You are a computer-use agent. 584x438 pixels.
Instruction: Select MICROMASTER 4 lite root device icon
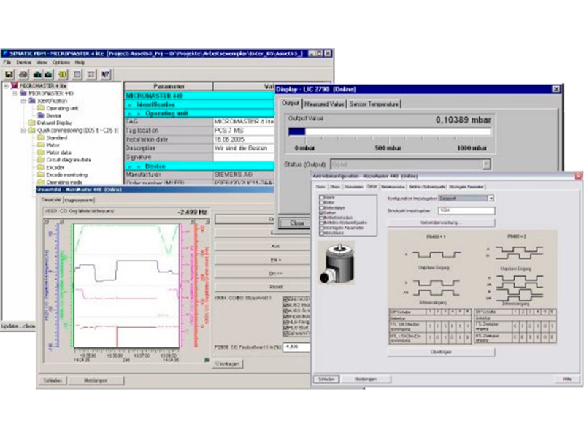(x=15, y=86)
